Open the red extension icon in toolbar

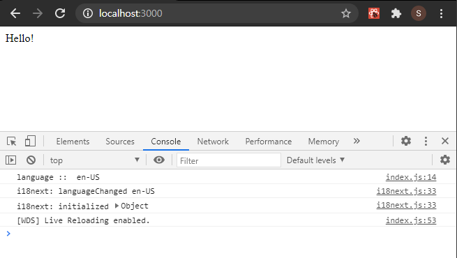374,13
